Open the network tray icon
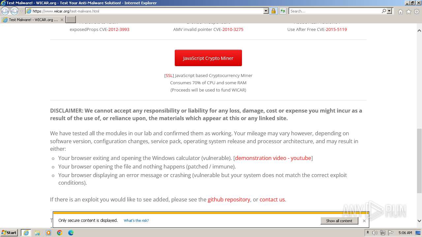This screenshot has height=237, width=422. click(383, 233)
